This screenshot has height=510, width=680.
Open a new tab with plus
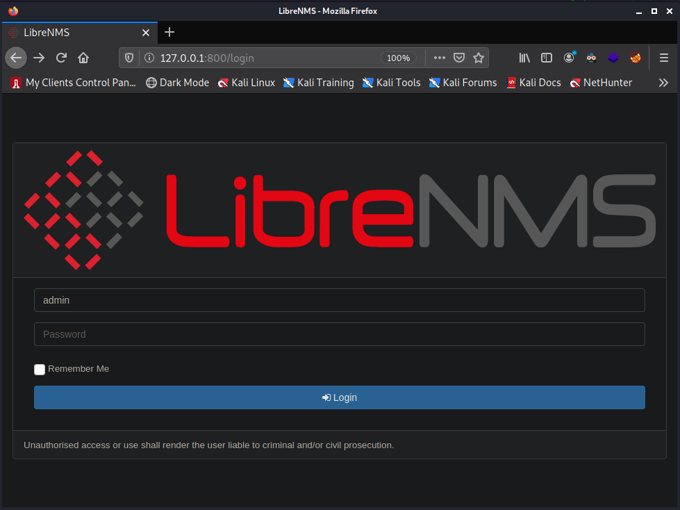[169, 32]
